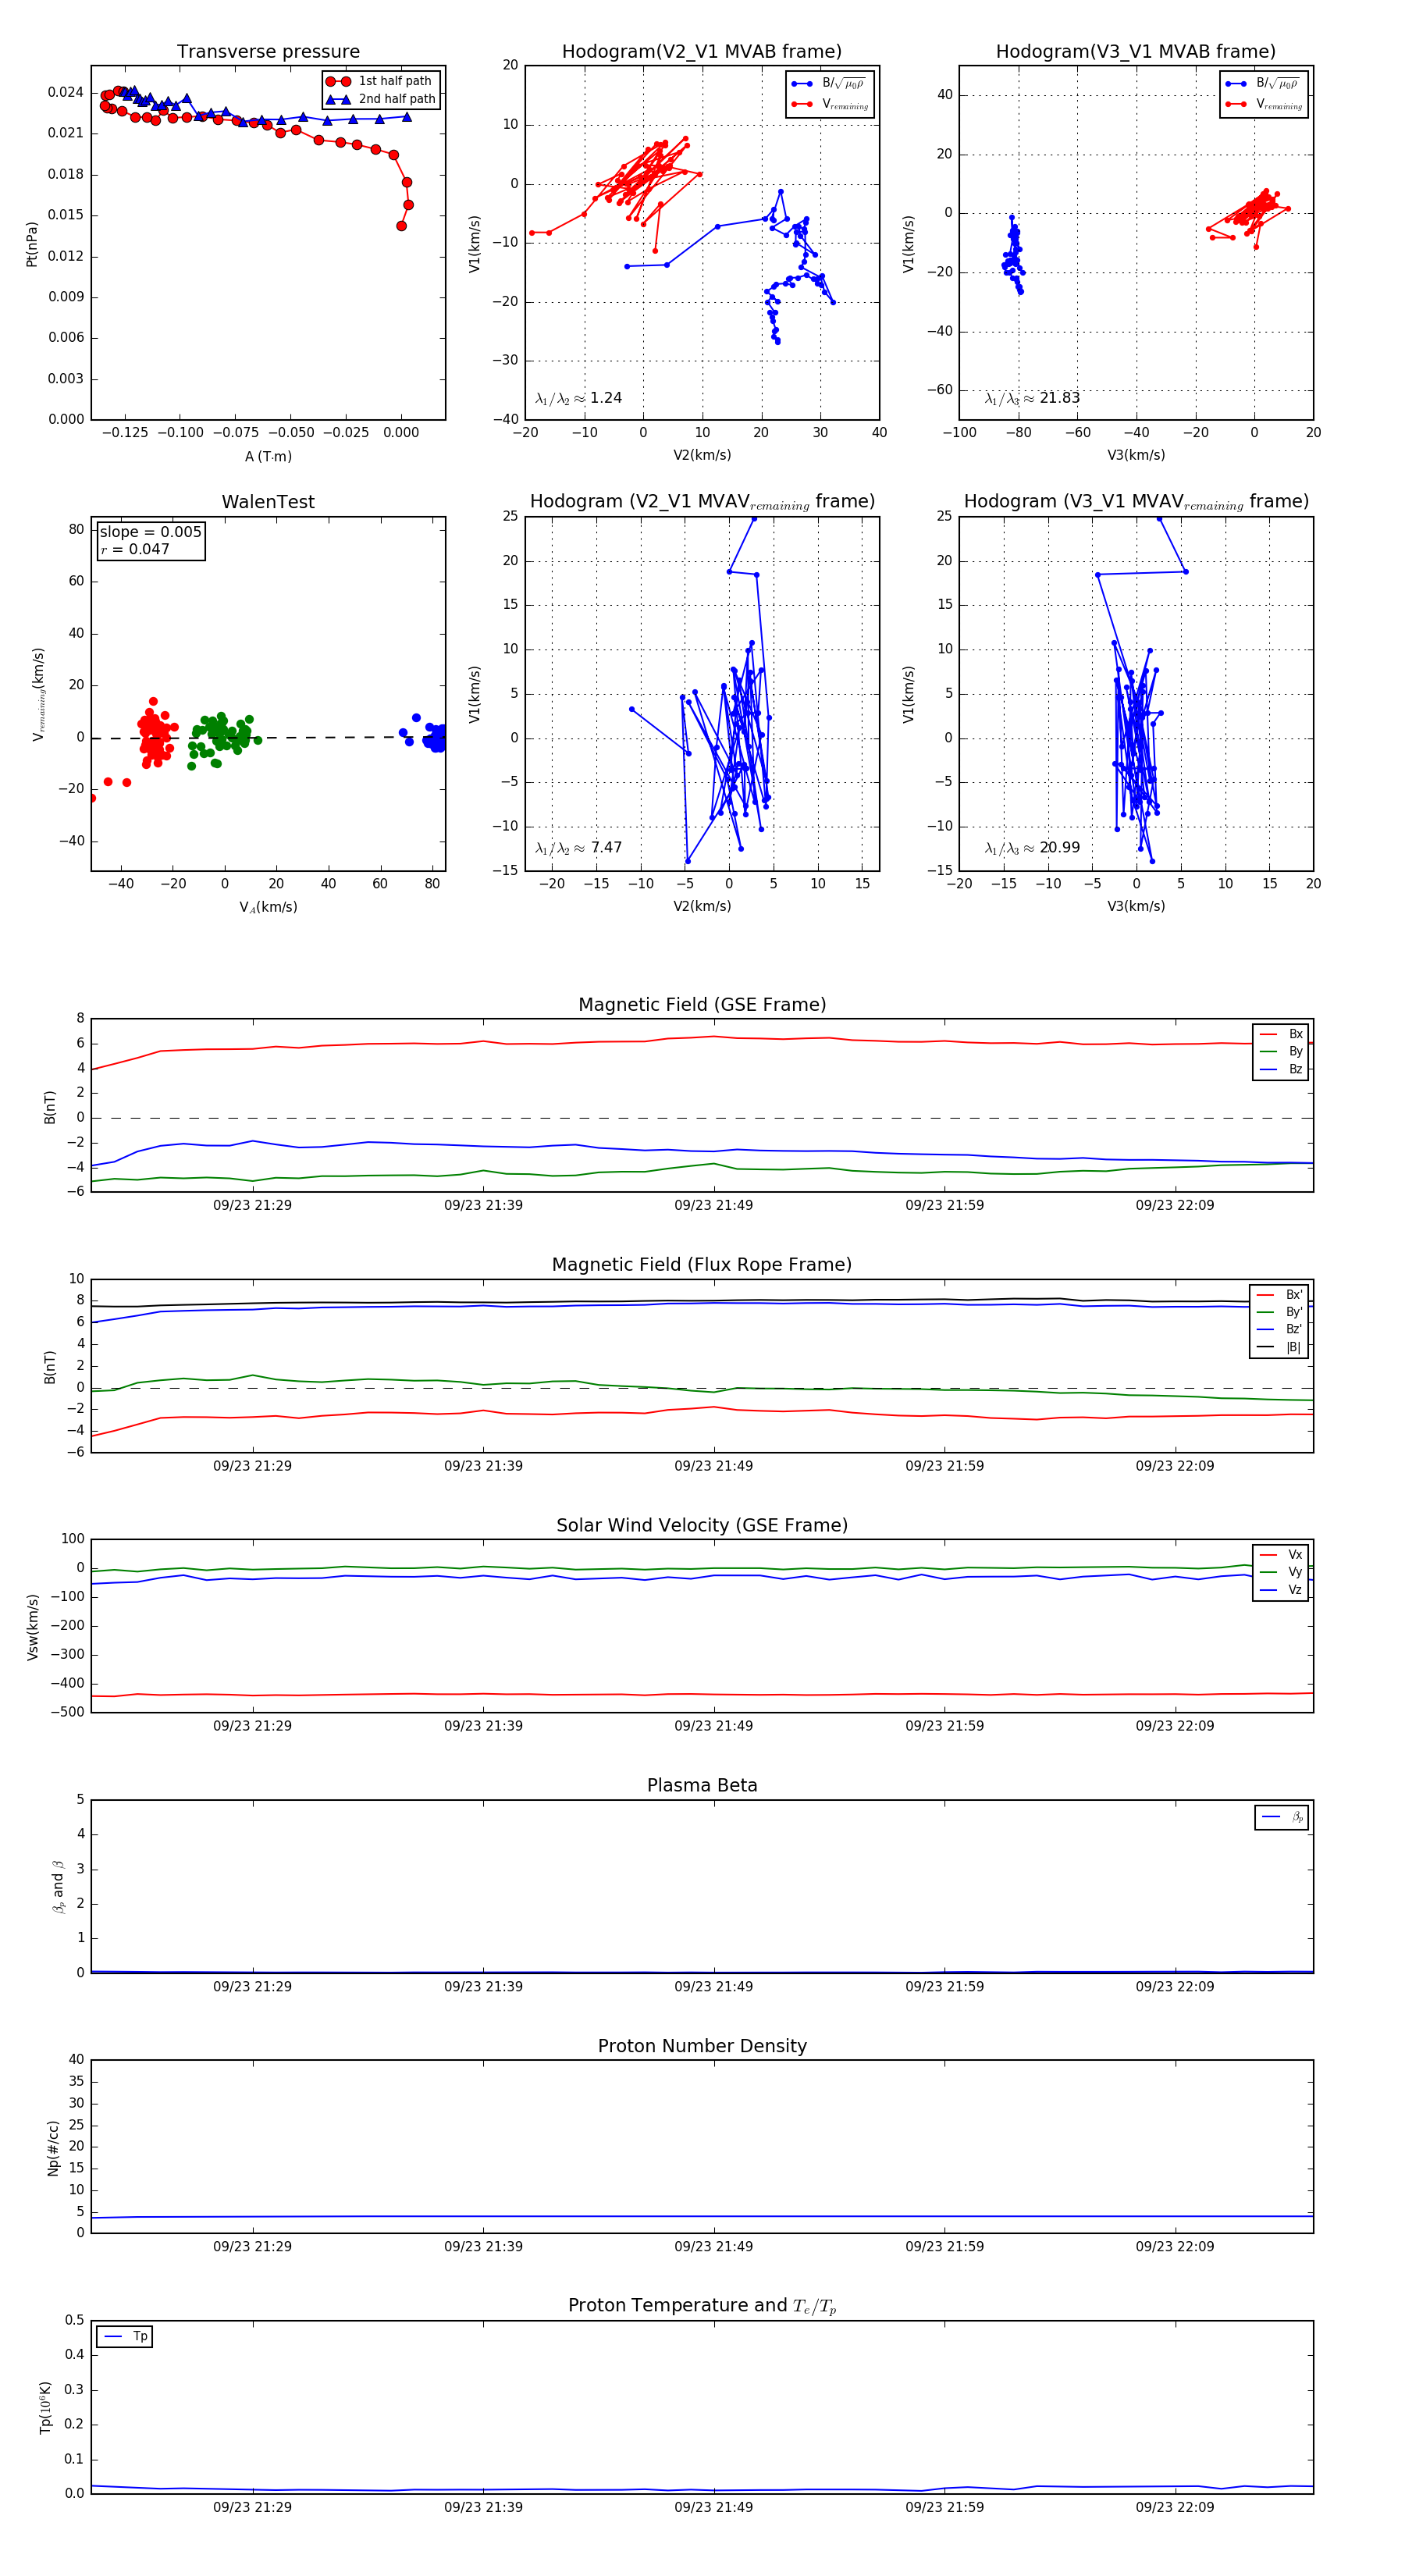1405x2576 pixels.
Task: Click 'A (T·m)' x-axis label
Action: tap(268, 456)
